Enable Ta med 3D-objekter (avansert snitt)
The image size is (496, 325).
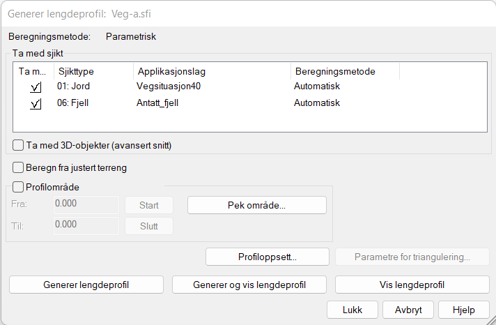coord(18,145)
